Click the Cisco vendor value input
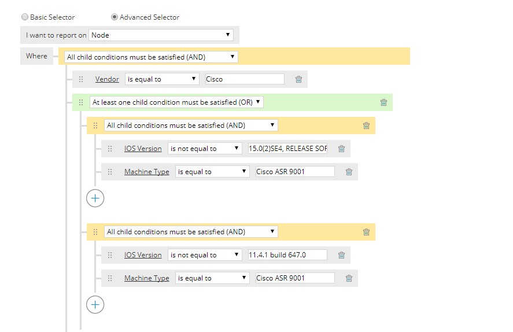 point(245,79)
